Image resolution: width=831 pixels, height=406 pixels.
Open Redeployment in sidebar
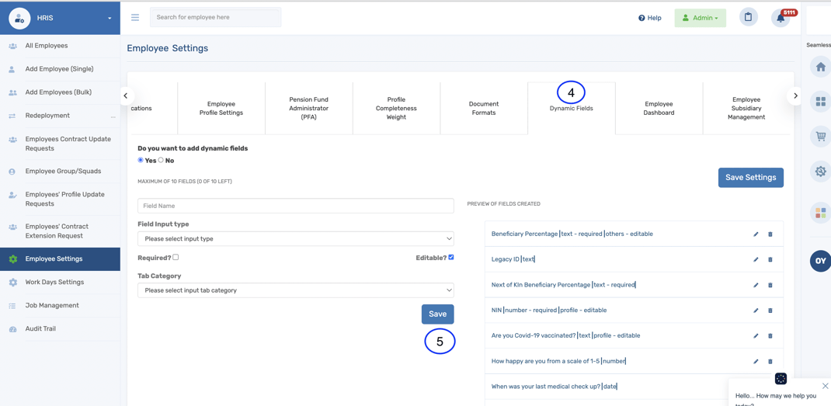click(60, 116)
